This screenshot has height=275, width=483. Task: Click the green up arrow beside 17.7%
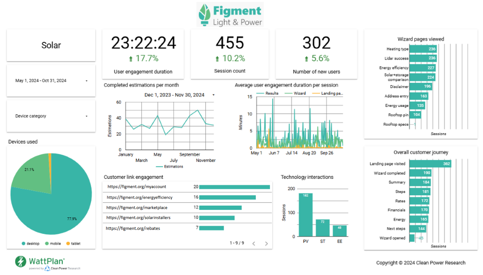point(131,59)
